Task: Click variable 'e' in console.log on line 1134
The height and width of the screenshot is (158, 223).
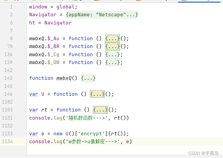Action: click(x=127, y=142)
